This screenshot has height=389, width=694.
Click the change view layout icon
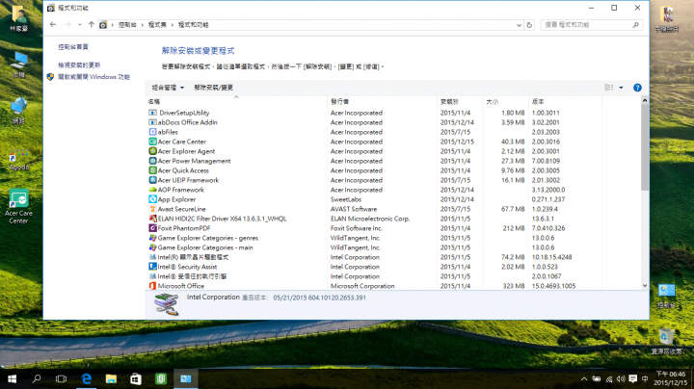pos(609,88)
